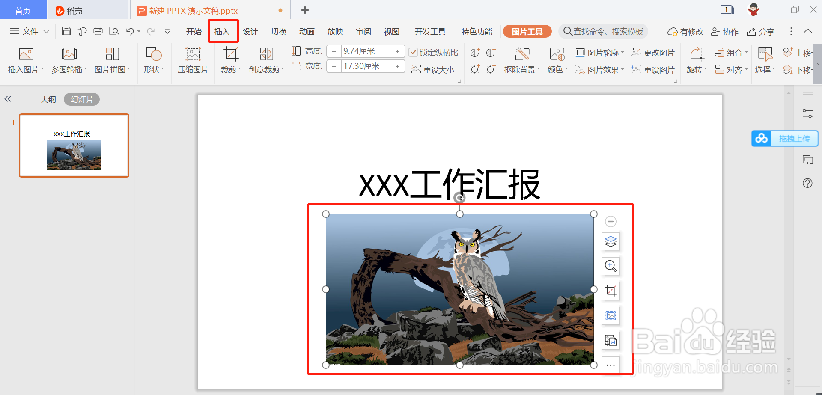Viewport: 822px width, 395px height.
Task: Add a new document tab with plus
Action: point(305,10)
